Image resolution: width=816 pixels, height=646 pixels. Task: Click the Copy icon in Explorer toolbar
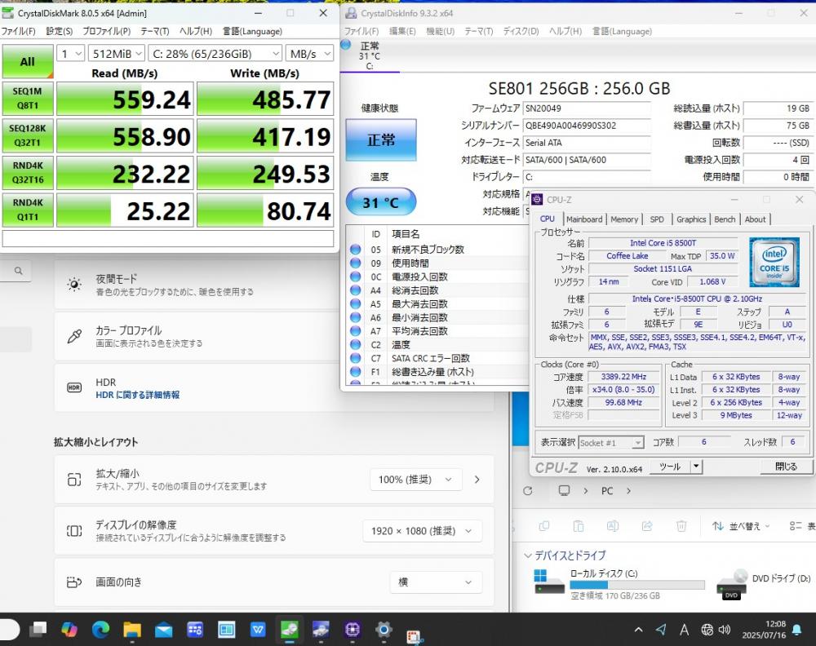point(544,526)
